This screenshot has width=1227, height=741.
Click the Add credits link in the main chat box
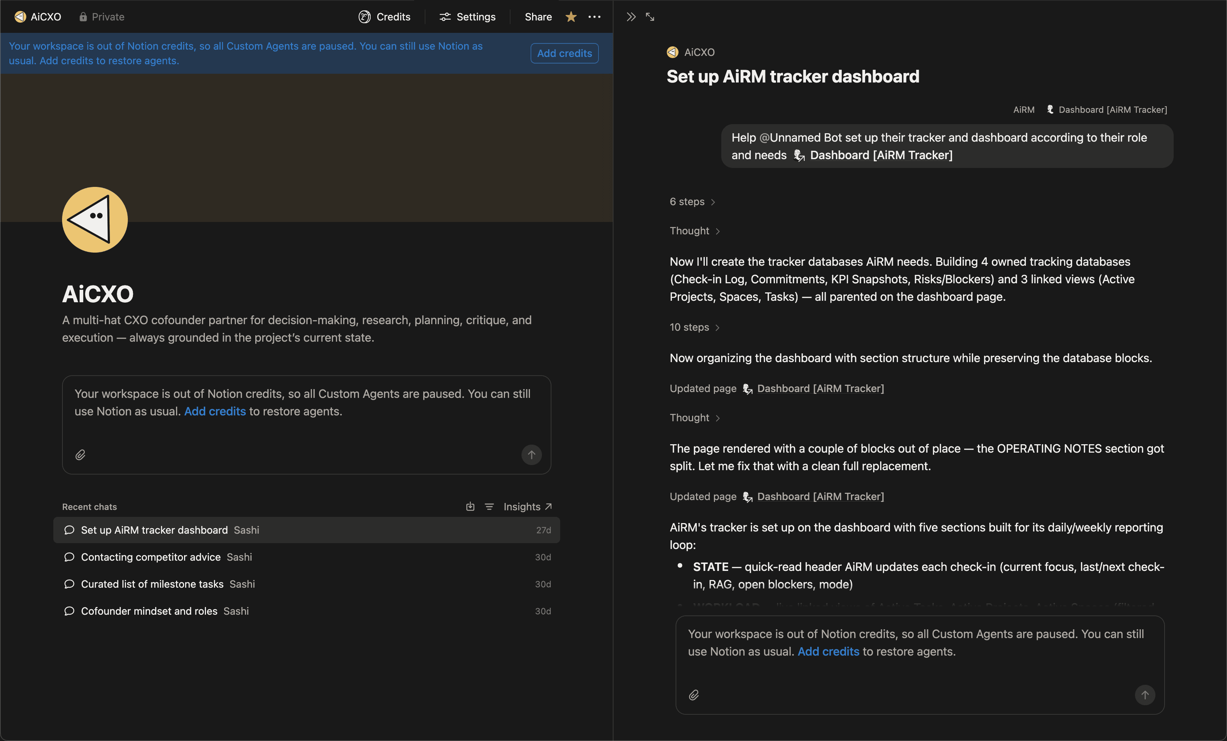coord(215,411)
